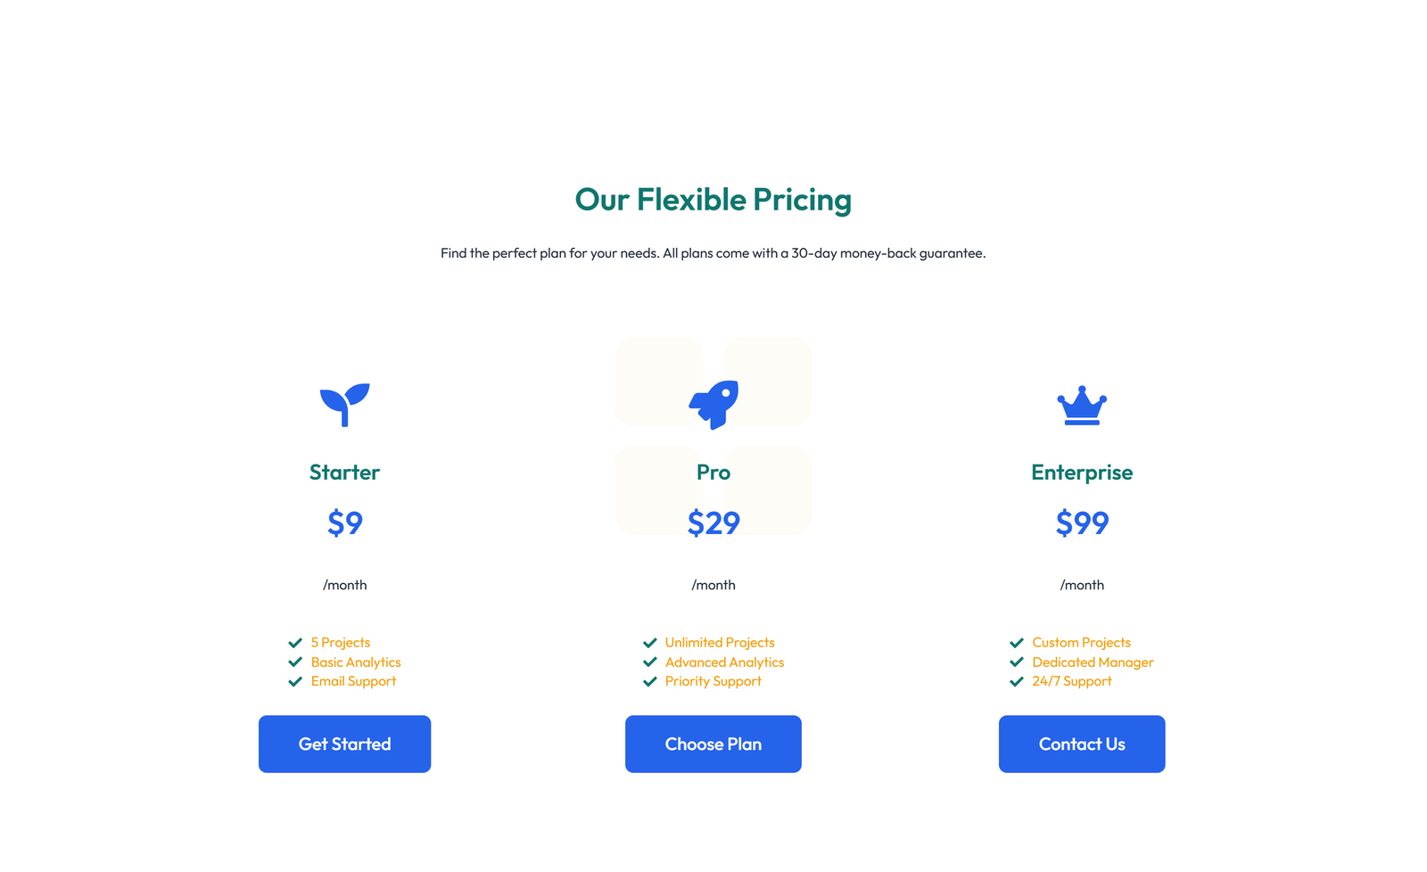Check the Advanced Analytics feature mark
1427x872 pixels.
(x=650, y=662)
